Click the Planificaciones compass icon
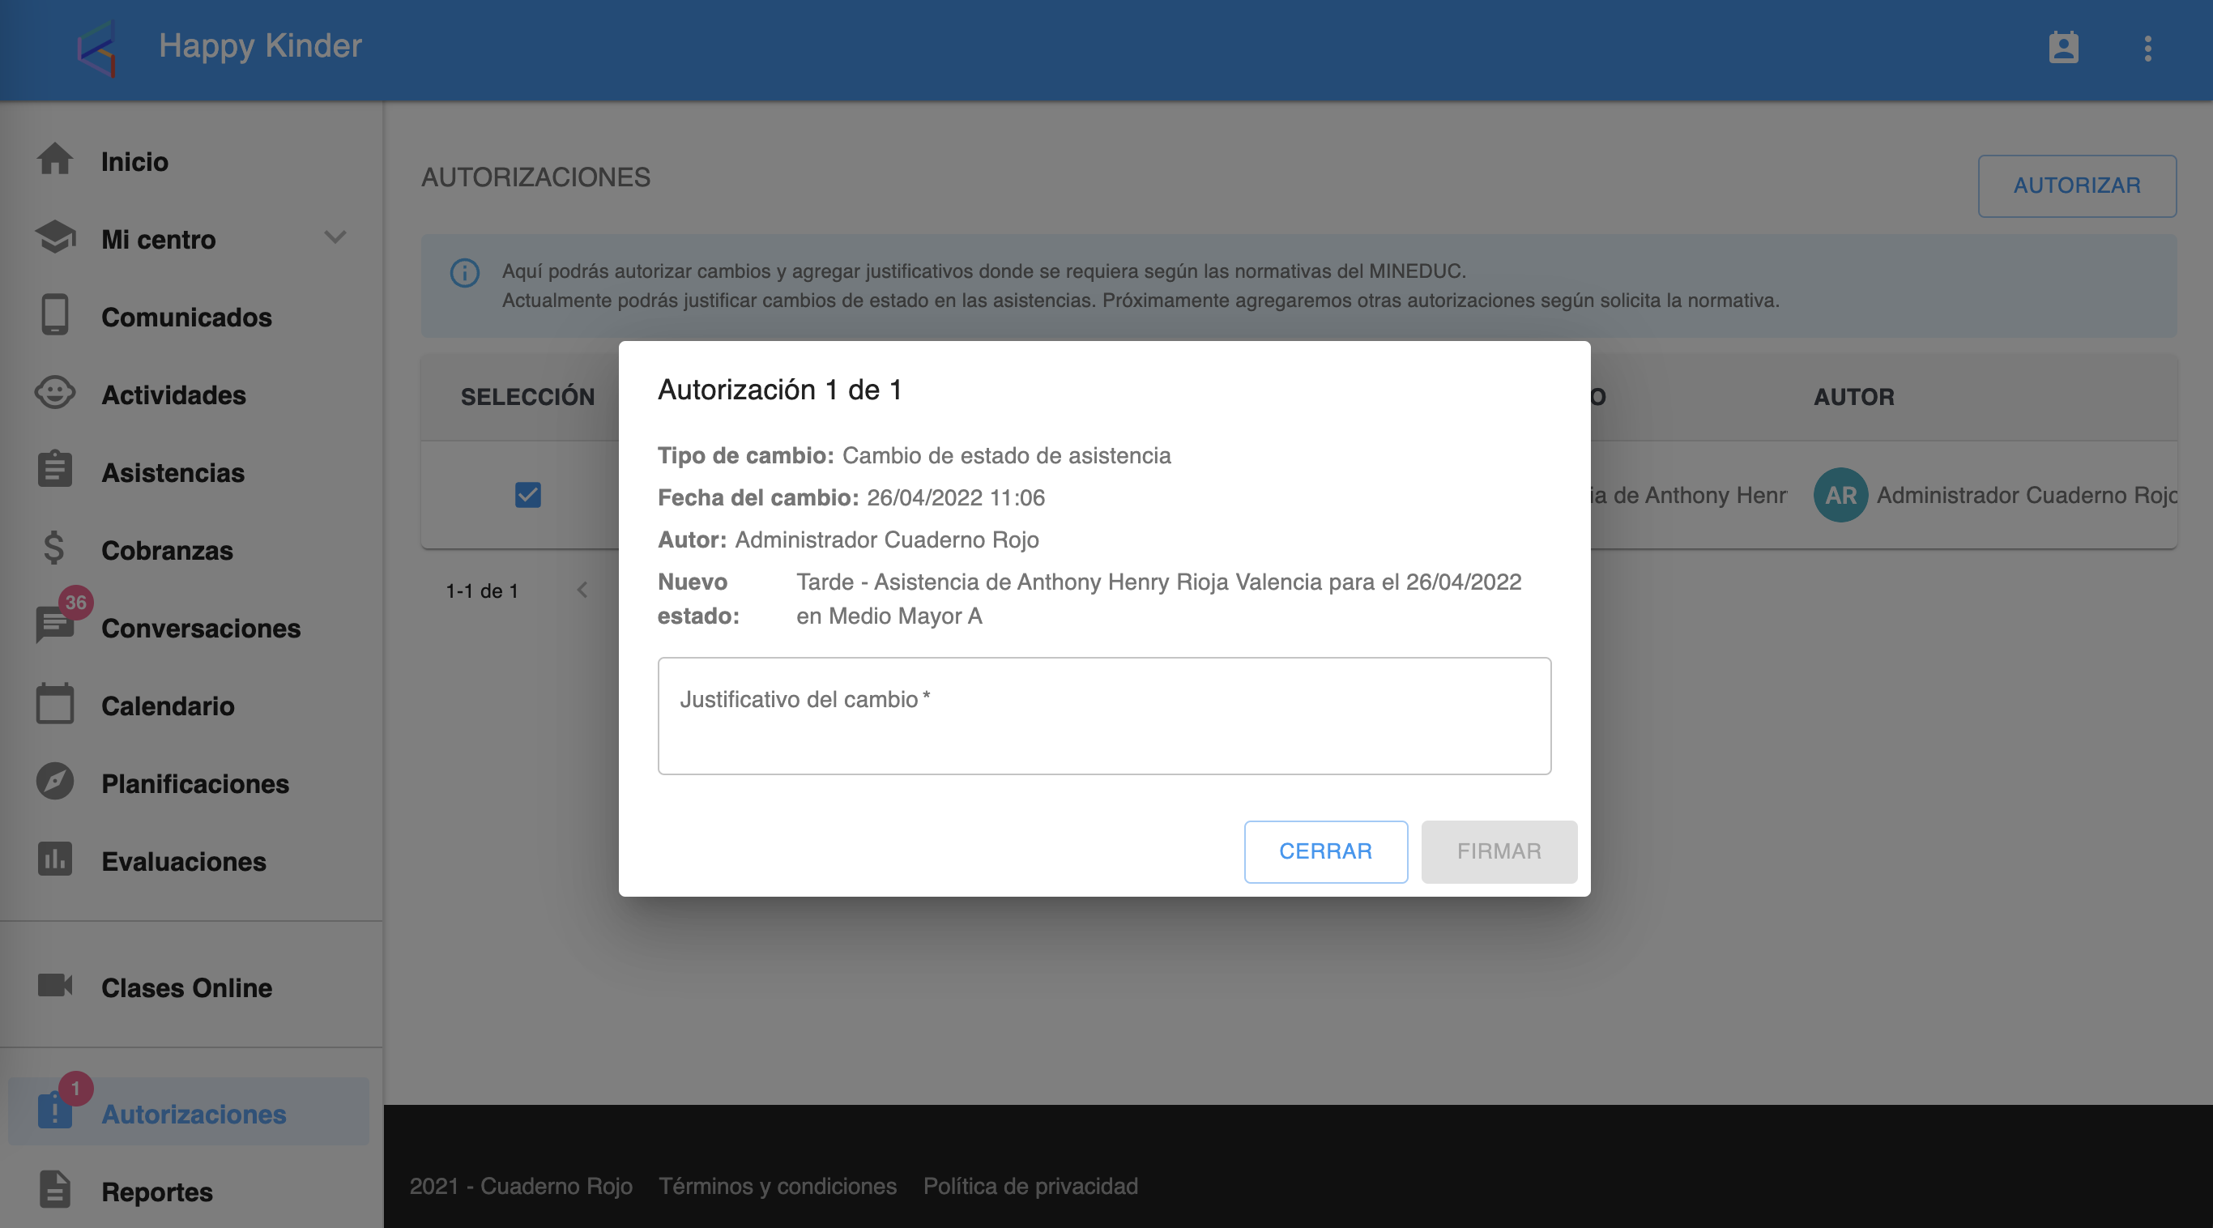Image resolution: width=2213 pixels, height=1228 pixels. coord(55,782)
